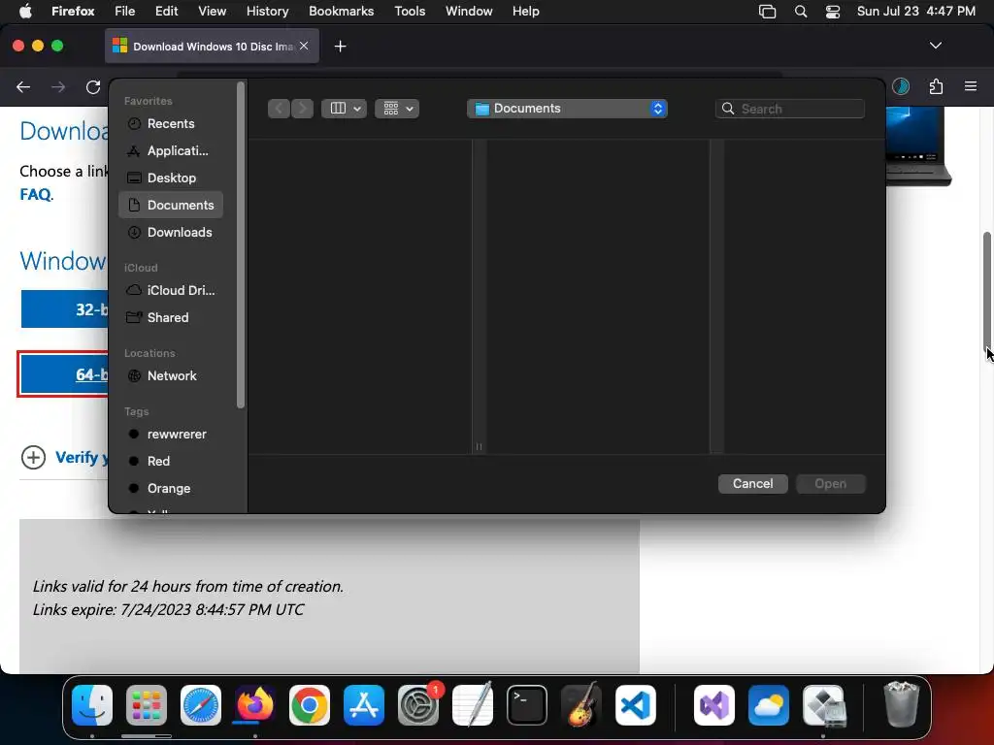The height and width of the screenshot is (745, 994).
Task: Click the Search field in the dialog
Action: pyautogui.click(x=790, y=109)
